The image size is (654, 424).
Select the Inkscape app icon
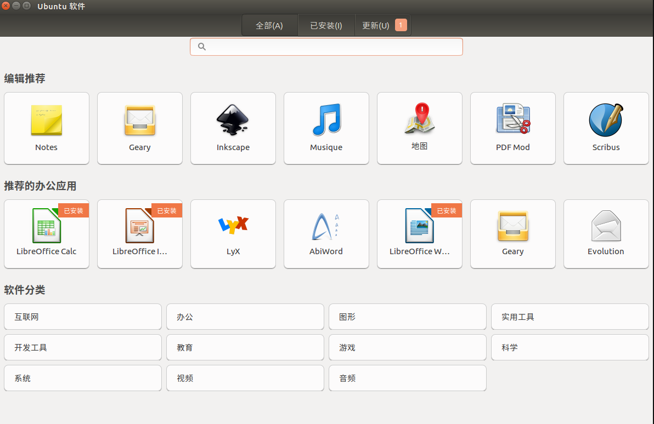click(233, 119)
